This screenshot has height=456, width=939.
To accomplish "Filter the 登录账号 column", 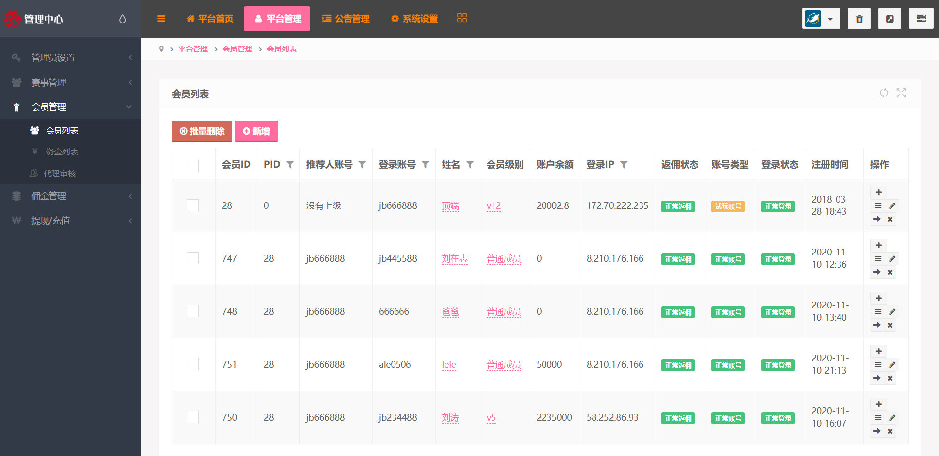I will (x=425, y=164).
